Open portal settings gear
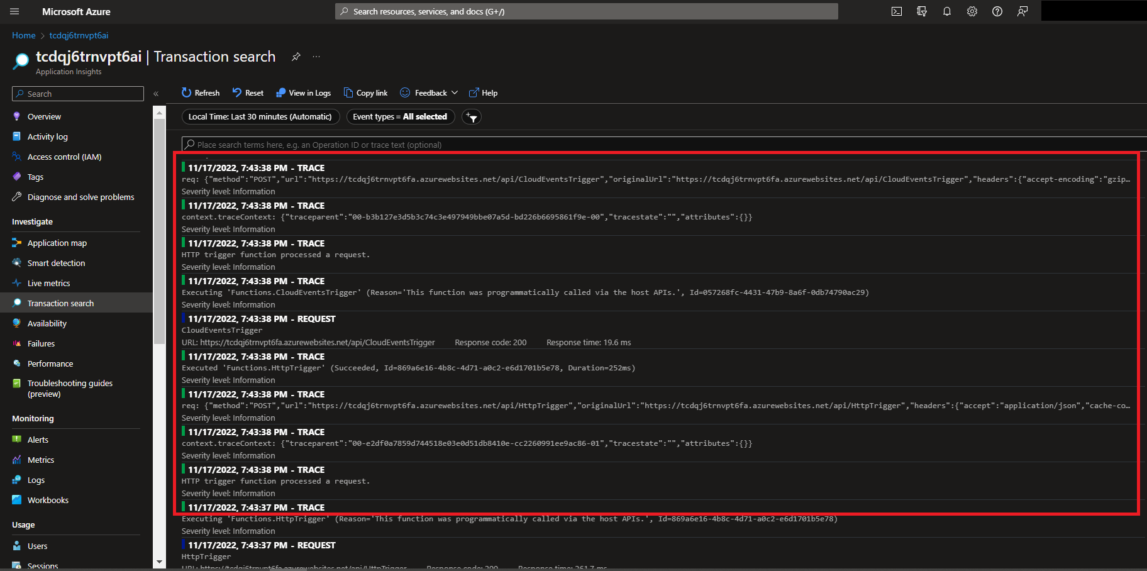The height and width of the screenshot is (571, 1147). [972, 11]
